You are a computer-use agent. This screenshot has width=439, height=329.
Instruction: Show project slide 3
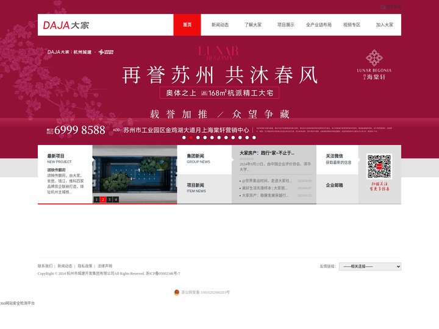click(x=110, y=199)
